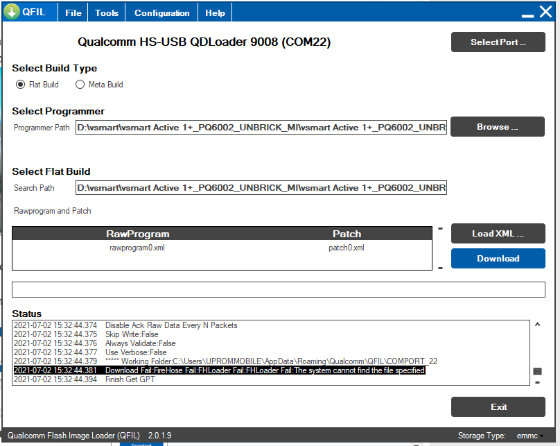This screenshot has height=446, width=560.
Task: Click Browse to choose programmer file
Action: 498,127
